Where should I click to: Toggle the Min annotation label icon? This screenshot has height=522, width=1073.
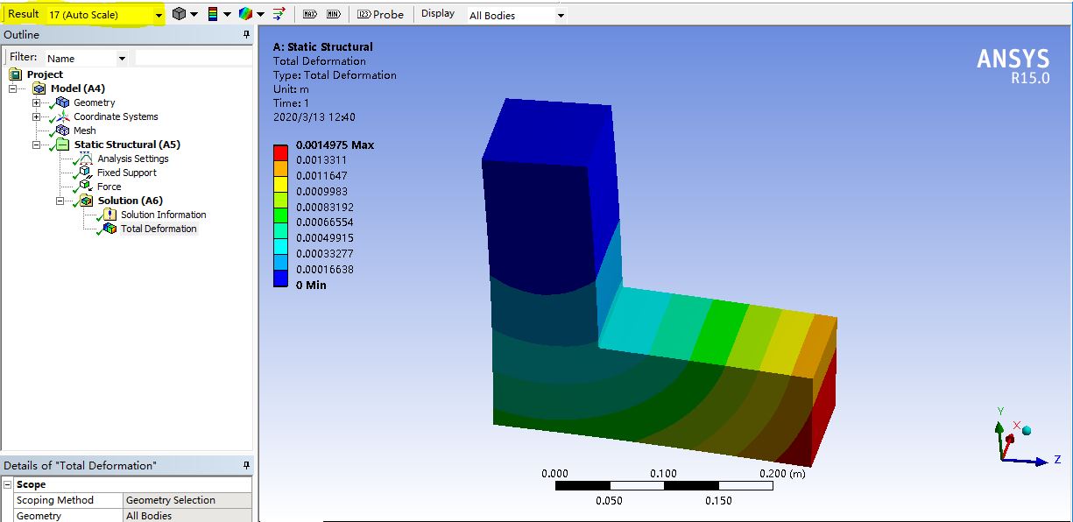coord(334,13)
